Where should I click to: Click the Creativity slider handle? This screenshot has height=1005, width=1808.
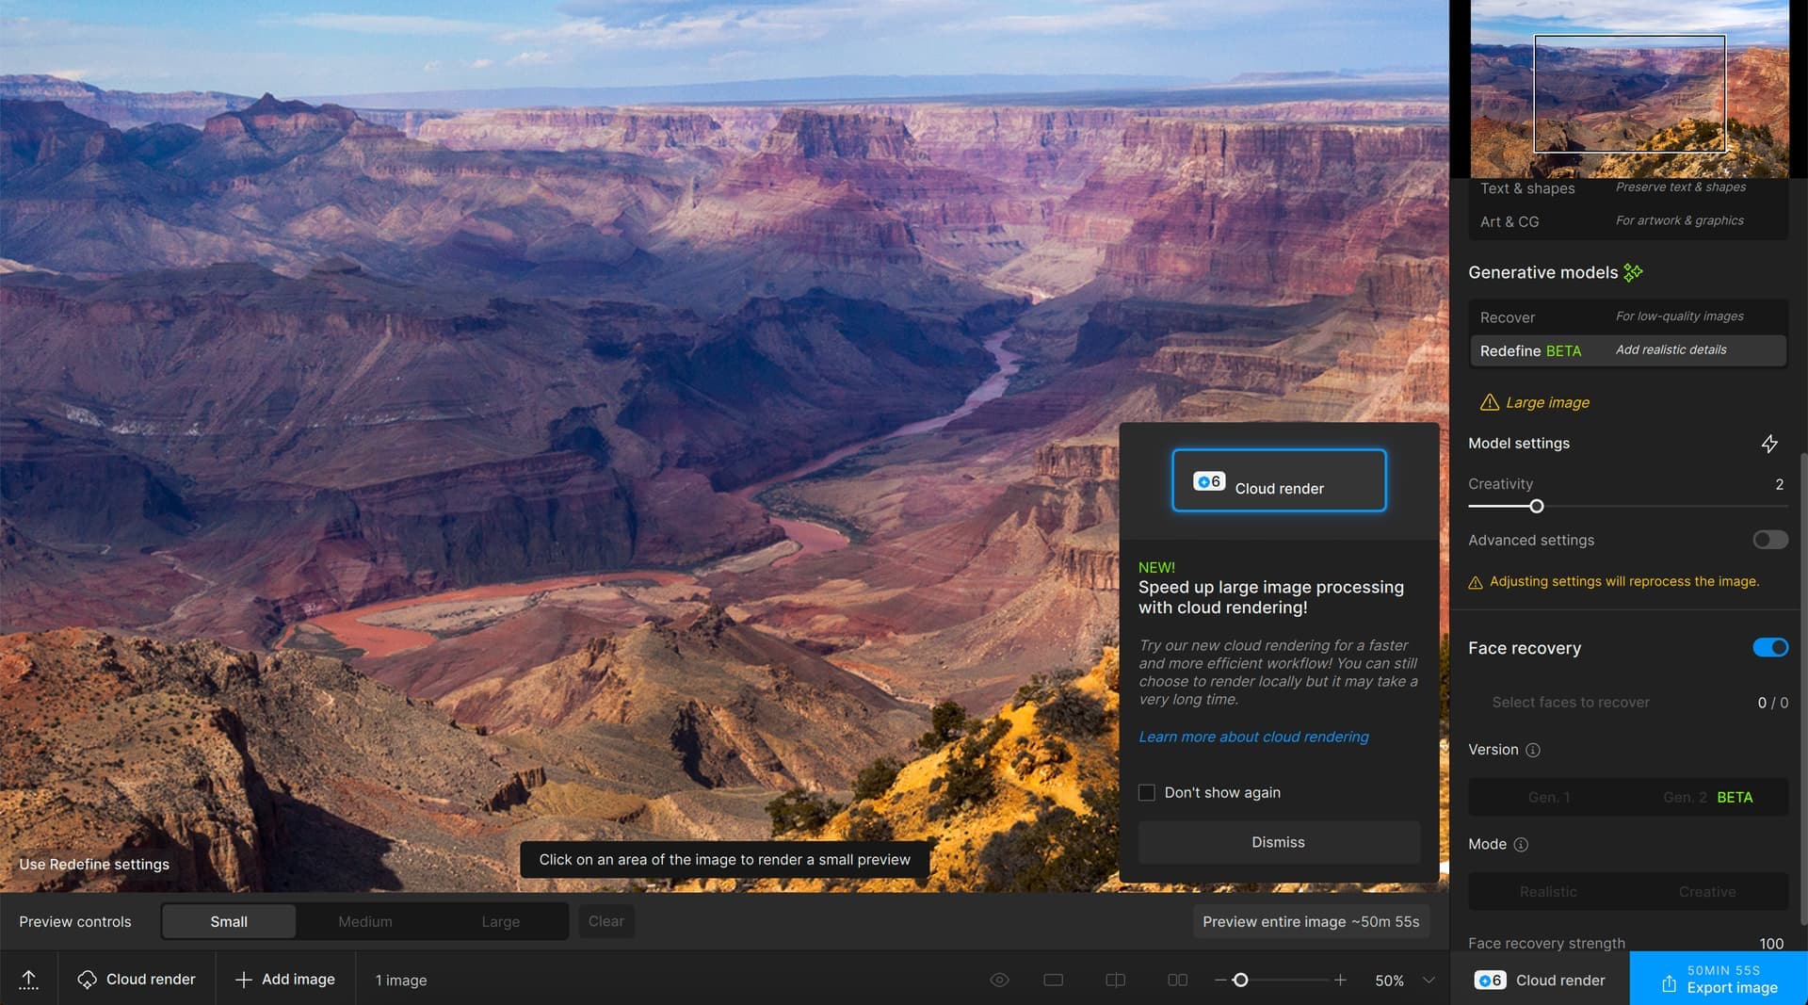pos(1536,506)
